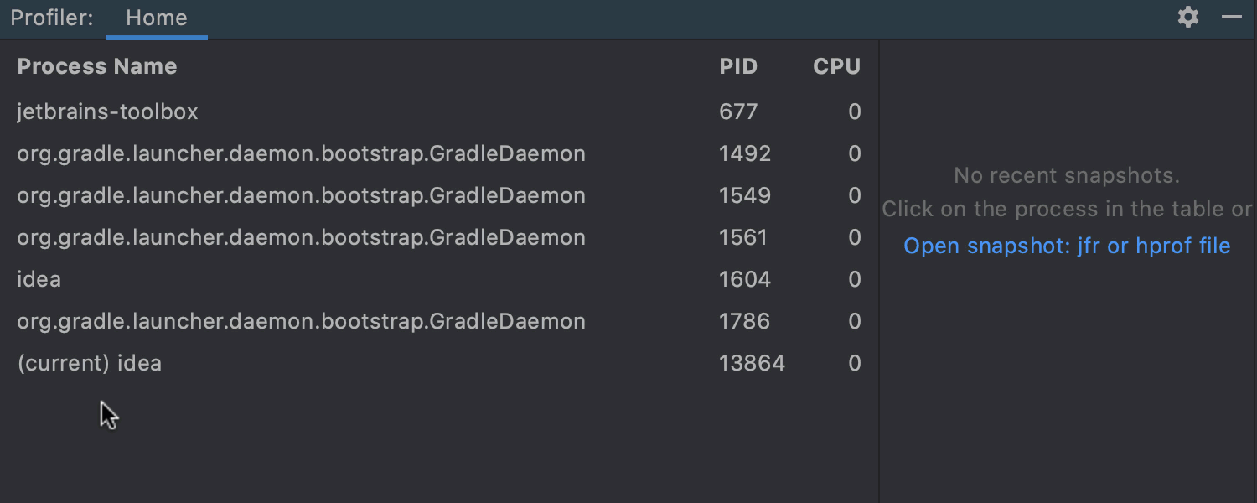Open the Profiler settings gear menu

(x=1188, y=17)
